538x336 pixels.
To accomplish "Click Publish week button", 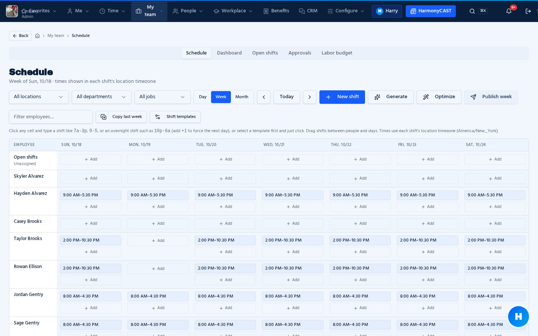I will click(x=491, y=97).
